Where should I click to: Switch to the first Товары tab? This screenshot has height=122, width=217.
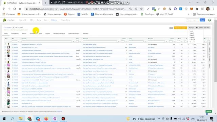pyautogui.click(x=6, y=34)
